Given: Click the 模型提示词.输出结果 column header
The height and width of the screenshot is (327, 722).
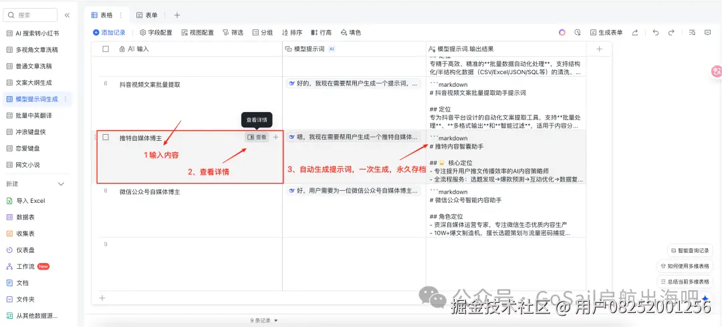Looking at the screenshot, I should point(506,49).
